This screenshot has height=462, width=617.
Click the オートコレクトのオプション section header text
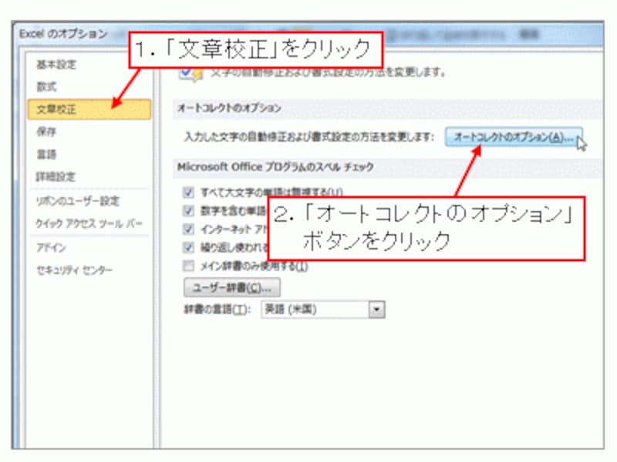(x=229, y=108)
